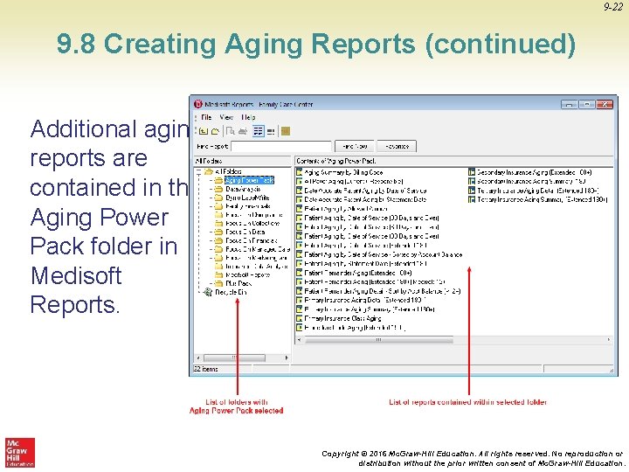Select the Focus On Collections folder
Image resolution: width=629 pixels, height=472 pixels.
(252, 223)
